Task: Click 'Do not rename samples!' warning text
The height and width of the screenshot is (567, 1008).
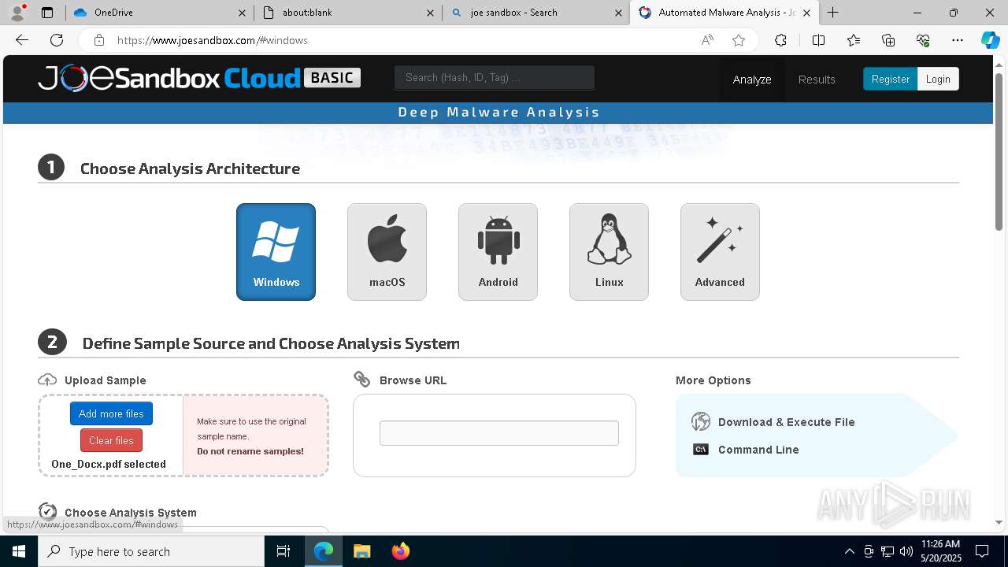Action: point(250,451)
